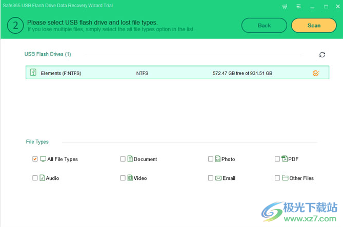
Task: Click the 572.47 GB free of 931.51 GB text
Action: click(x=243, y=73)
